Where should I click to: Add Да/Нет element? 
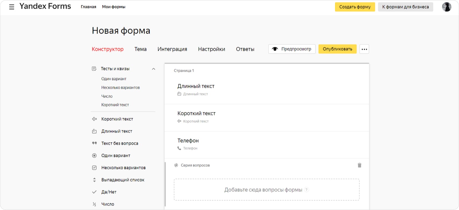109,192
